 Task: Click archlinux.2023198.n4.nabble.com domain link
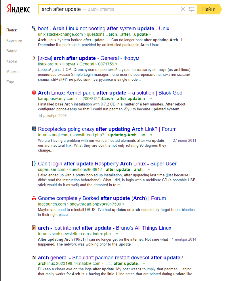(69, 264)
